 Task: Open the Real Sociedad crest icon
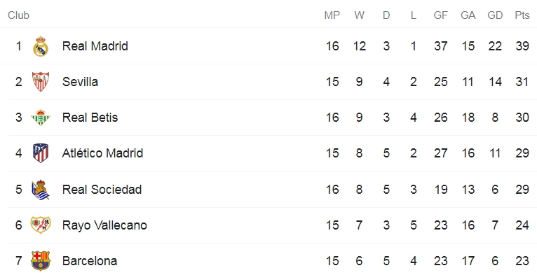point(41,190)
